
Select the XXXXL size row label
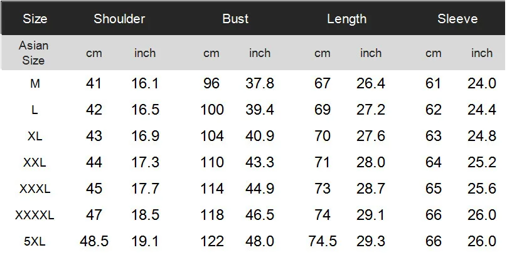tap(35, 215)
